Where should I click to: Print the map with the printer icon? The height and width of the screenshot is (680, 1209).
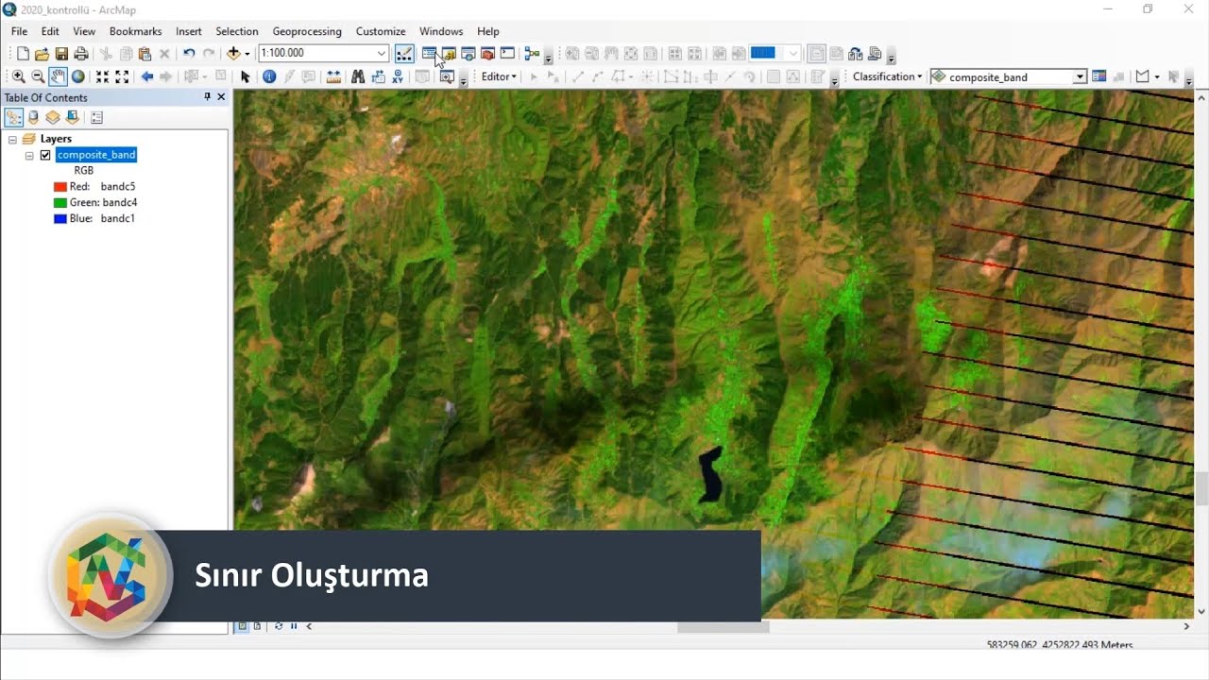(x=81, y=54)
